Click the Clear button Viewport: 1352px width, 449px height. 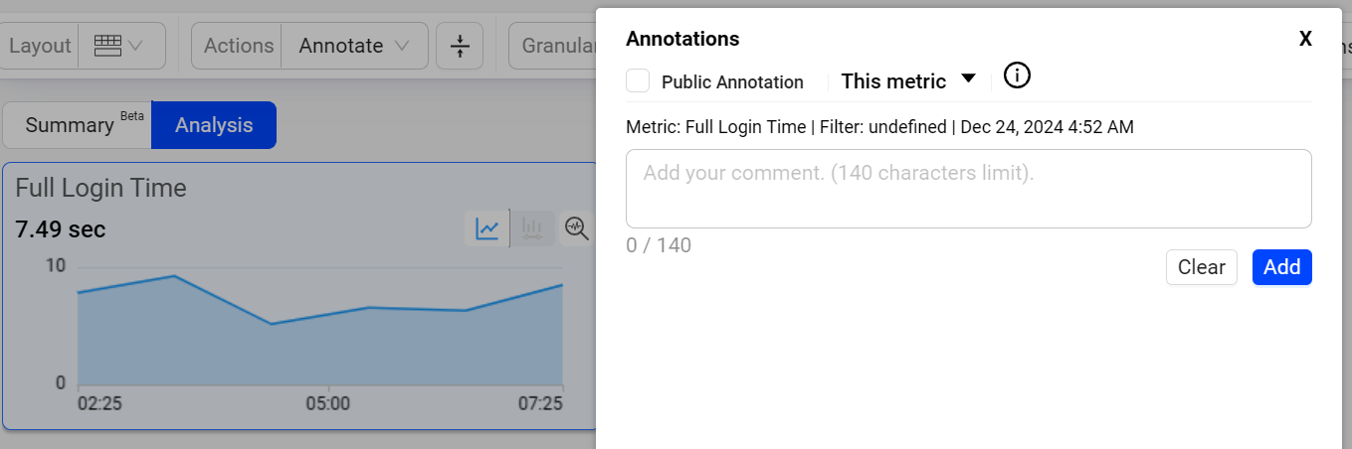1201,267
